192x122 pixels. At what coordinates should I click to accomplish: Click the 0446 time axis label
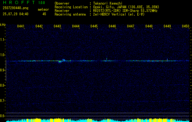(x=112, y=26)
